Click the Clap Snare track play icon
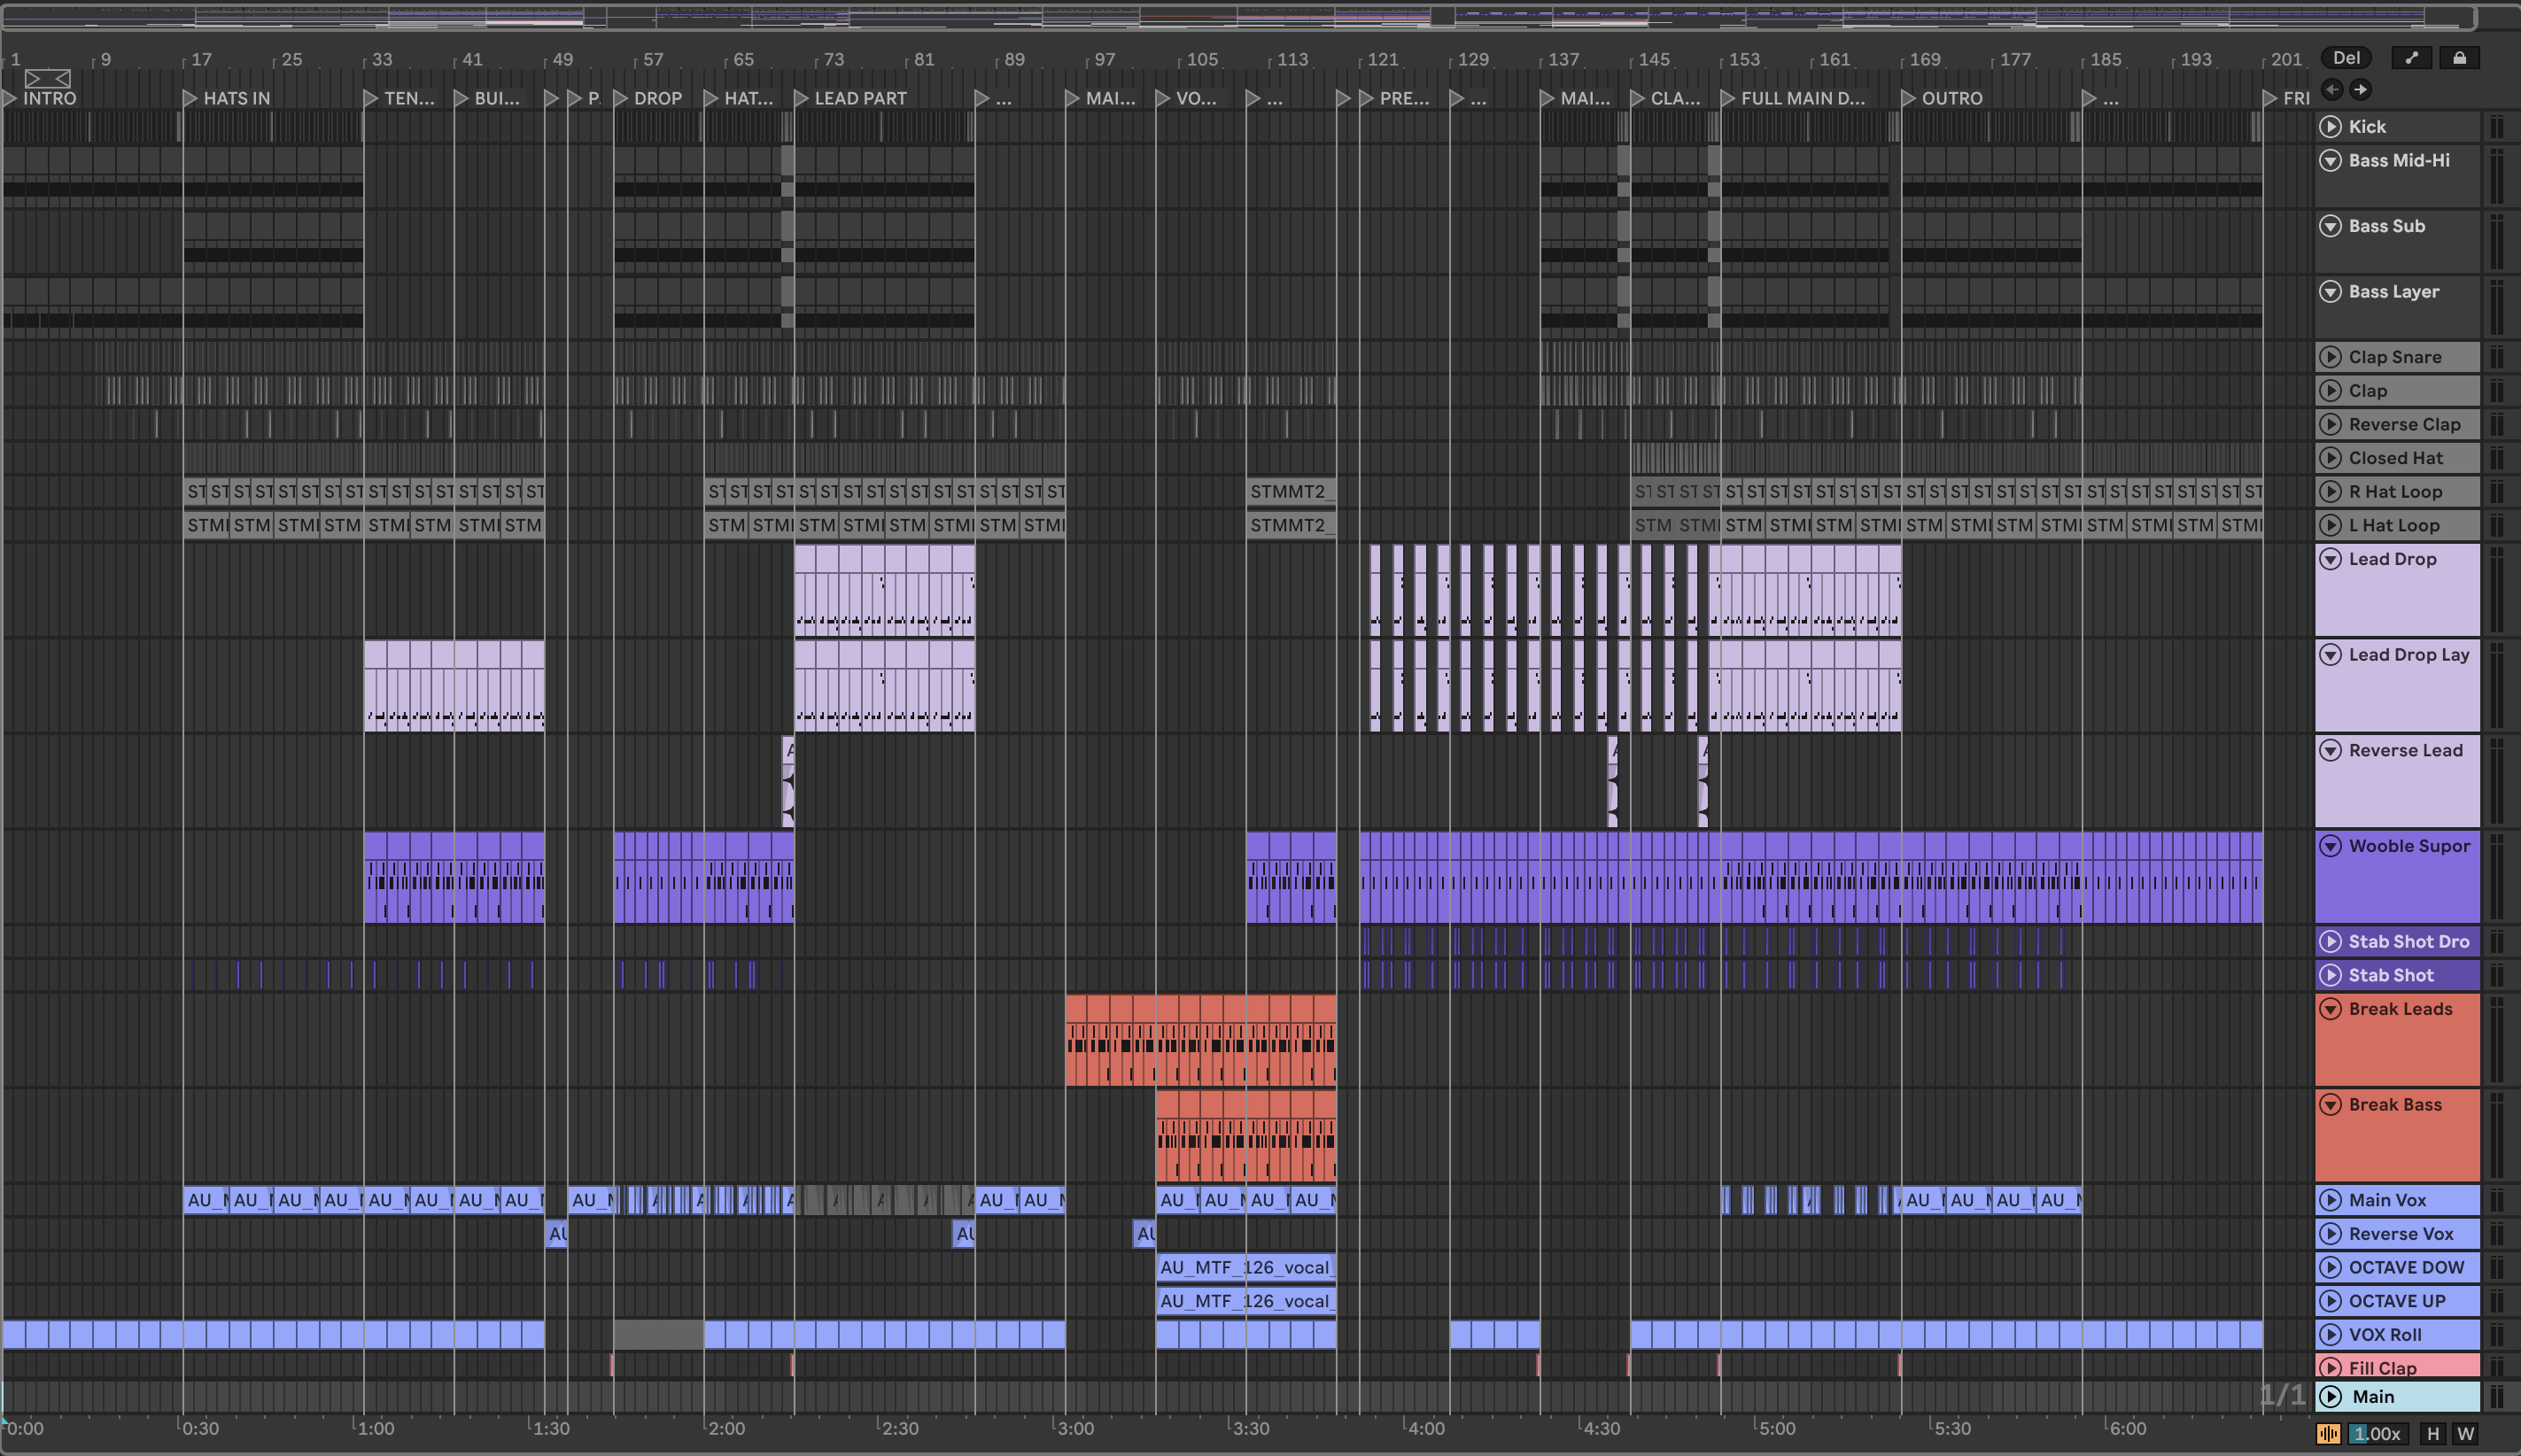 tap(2330, 357)
